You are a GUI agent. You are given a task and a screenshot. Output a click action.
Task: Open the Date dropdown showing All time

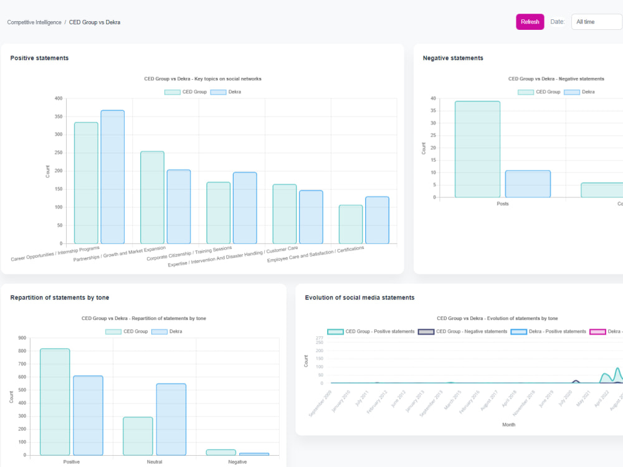click(x=596, y=22)
